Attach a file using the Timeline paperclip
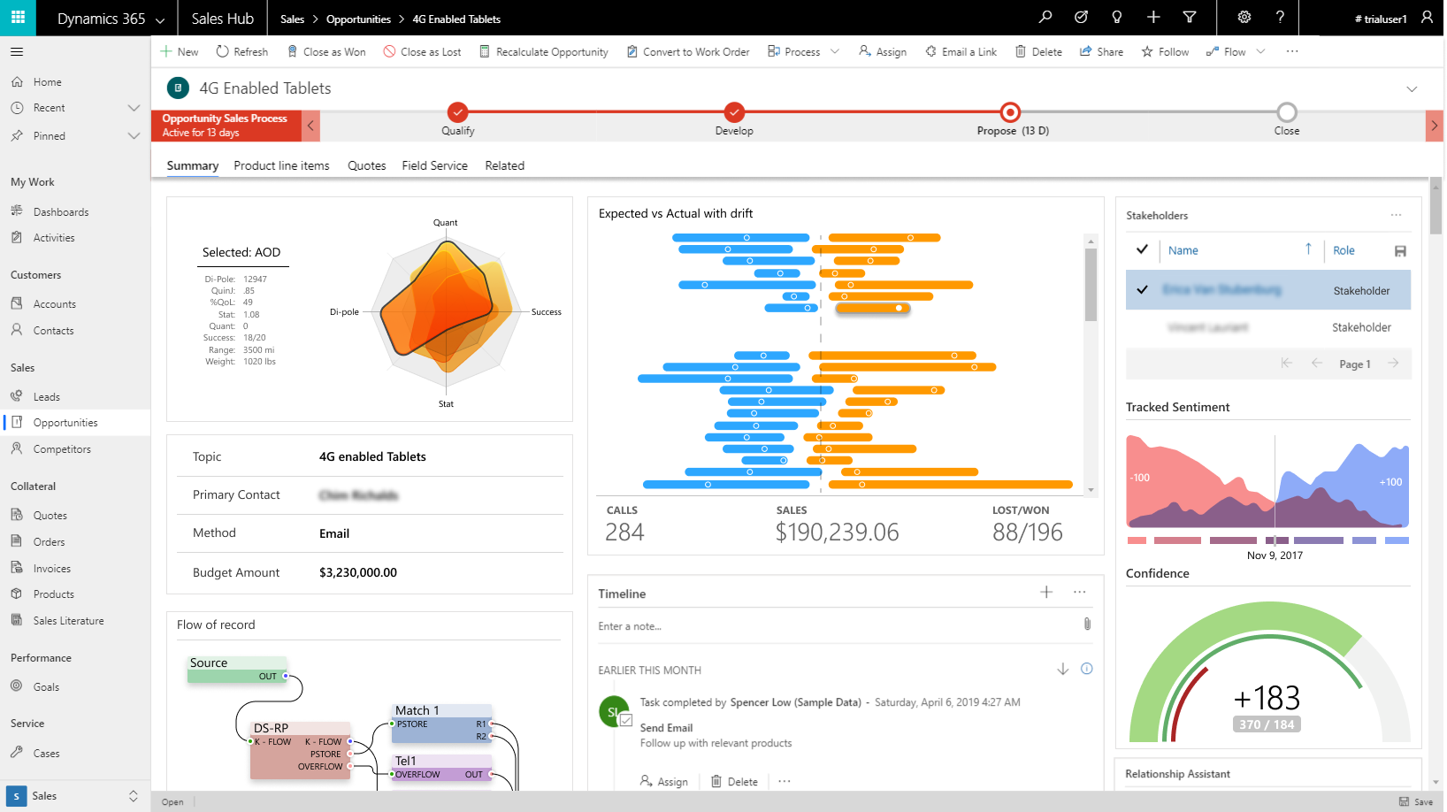 pyautogui.click(x=1087, y=625)
